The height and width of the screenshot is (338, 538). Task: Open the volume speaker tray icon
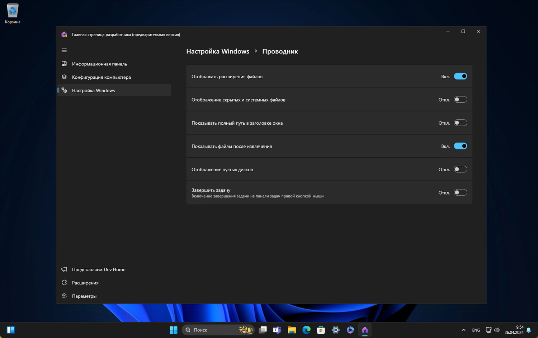[x=497, y=330]
